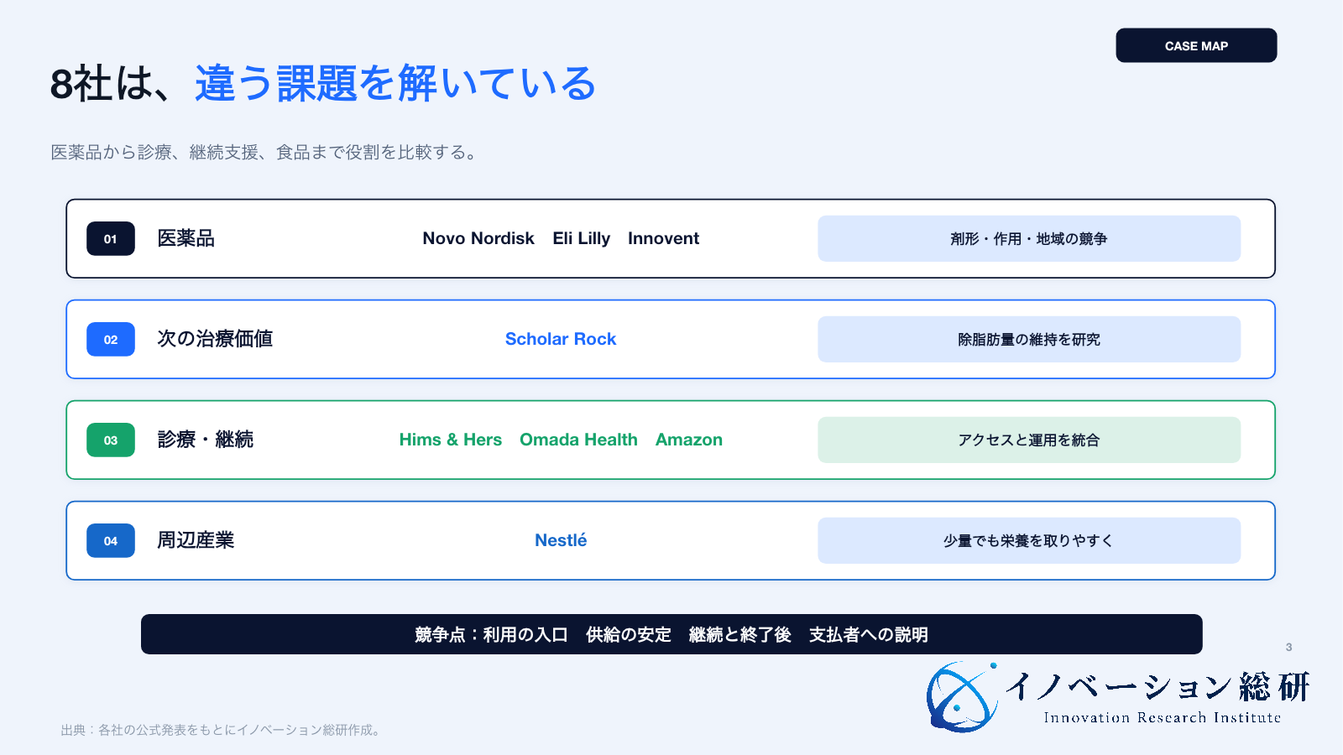The width and height of the screenshot is (1343, 755).
Task: Select the 02 number badge
Action: pyautogui.click(x=111, y=340)
